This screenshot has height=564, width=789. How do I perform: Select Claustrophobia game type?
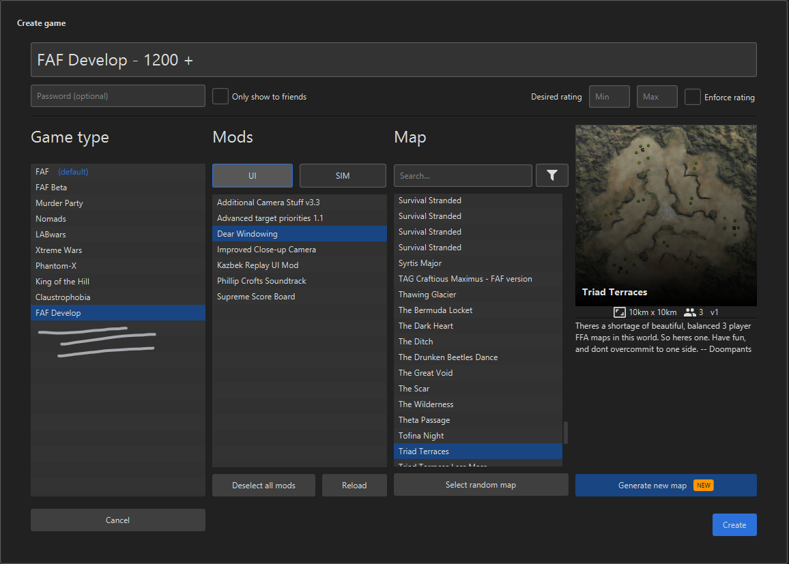pyautogui.click(x=118, y=297)
